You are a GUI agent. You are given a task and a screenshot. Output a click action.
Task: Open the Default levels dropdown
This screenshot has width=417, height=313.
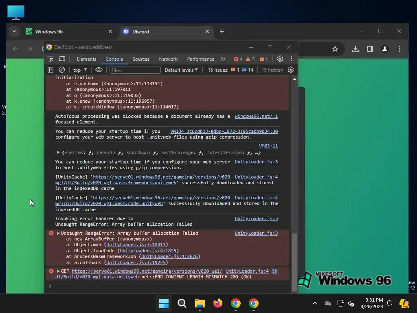pyautogui.click(x=181, y=70)
